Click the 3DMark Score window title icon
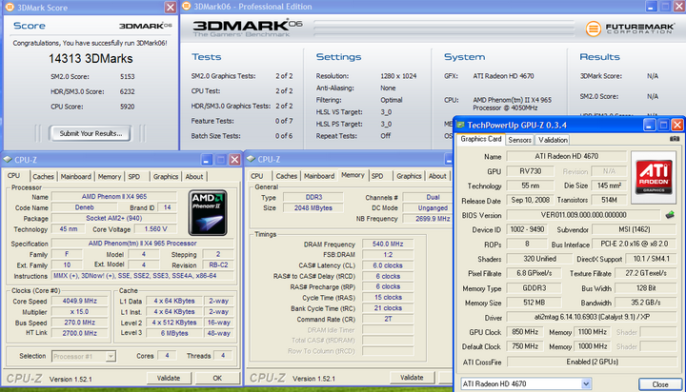This screenshot has height=392, width=686. pyautogui.click(x=10, y=7)
